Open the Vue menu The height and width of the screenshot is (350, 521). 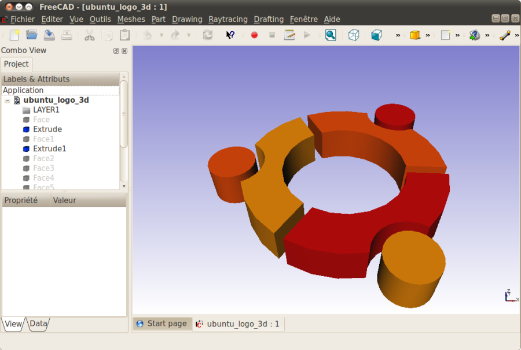(76, 19)
